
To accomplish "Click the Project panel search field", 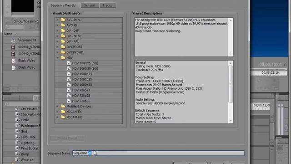I will pos(14,27).
